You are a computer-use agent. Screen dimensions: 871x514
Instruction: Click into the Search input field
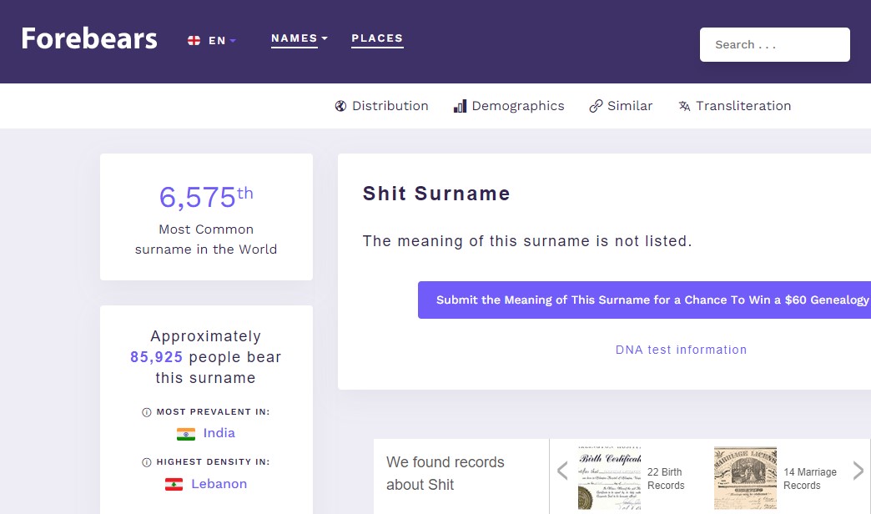pyautogui.click(x=775, y=44)
